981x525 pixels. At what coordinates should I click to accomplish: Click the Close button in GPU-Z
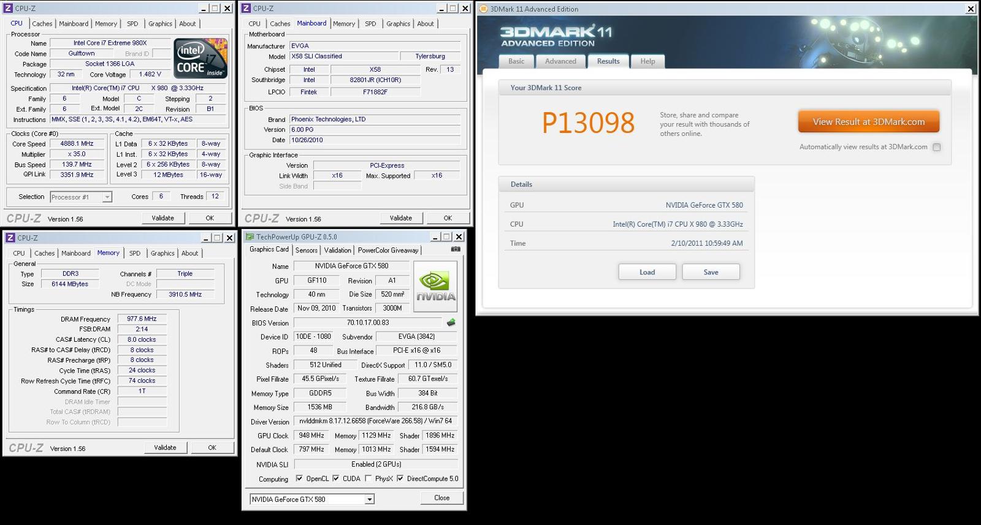(442, 498)
